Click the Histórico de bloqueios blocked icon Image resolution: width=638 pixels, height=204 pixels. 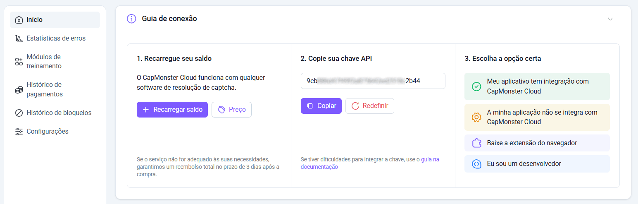pos(19,113)
